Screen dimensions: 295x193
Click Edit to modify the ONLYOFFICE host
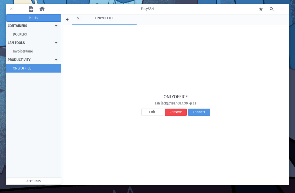(152, 112)
